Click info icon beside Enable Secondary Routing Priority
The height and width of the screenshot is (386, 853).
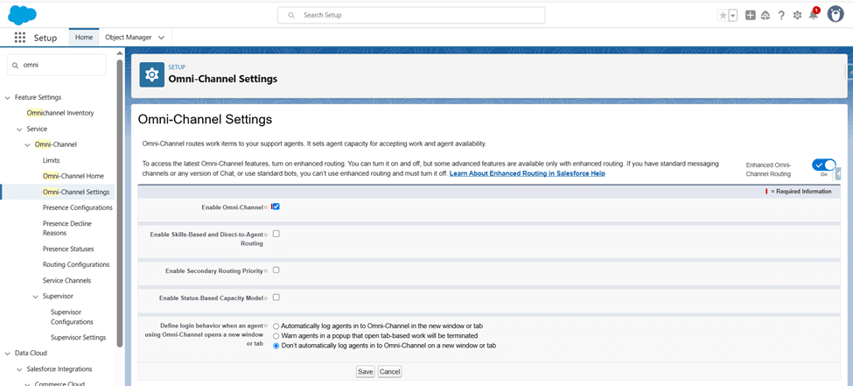266,270
